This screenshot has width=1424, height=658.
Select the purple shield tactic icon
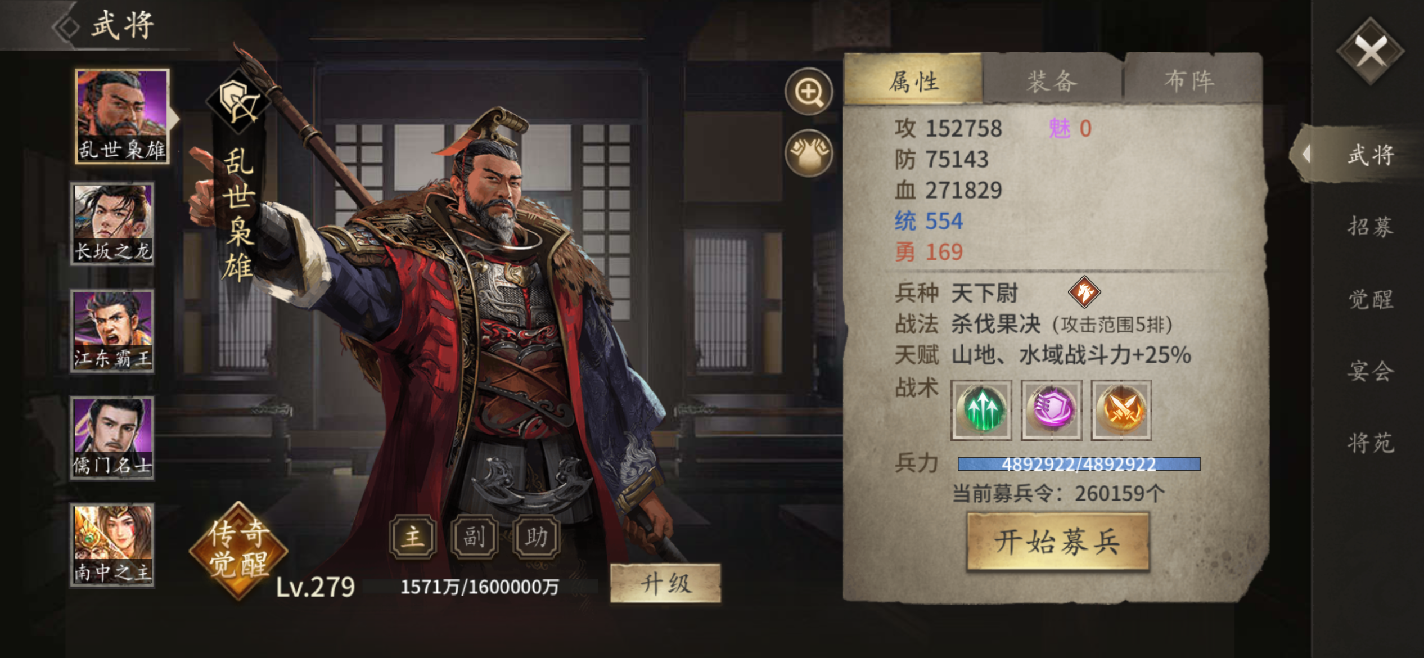click(x=1051, y=410)
